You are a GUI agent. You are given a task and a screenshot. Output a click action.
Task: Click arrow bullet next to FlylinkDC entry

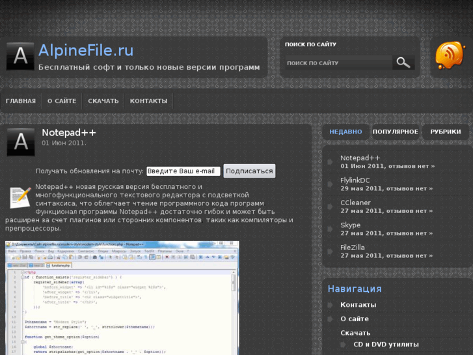(331, 184)
